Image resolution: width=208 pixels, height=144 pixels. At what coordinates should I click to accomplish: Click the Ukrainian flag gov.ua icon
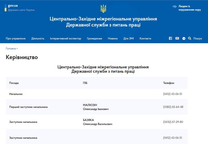[6, 8]
